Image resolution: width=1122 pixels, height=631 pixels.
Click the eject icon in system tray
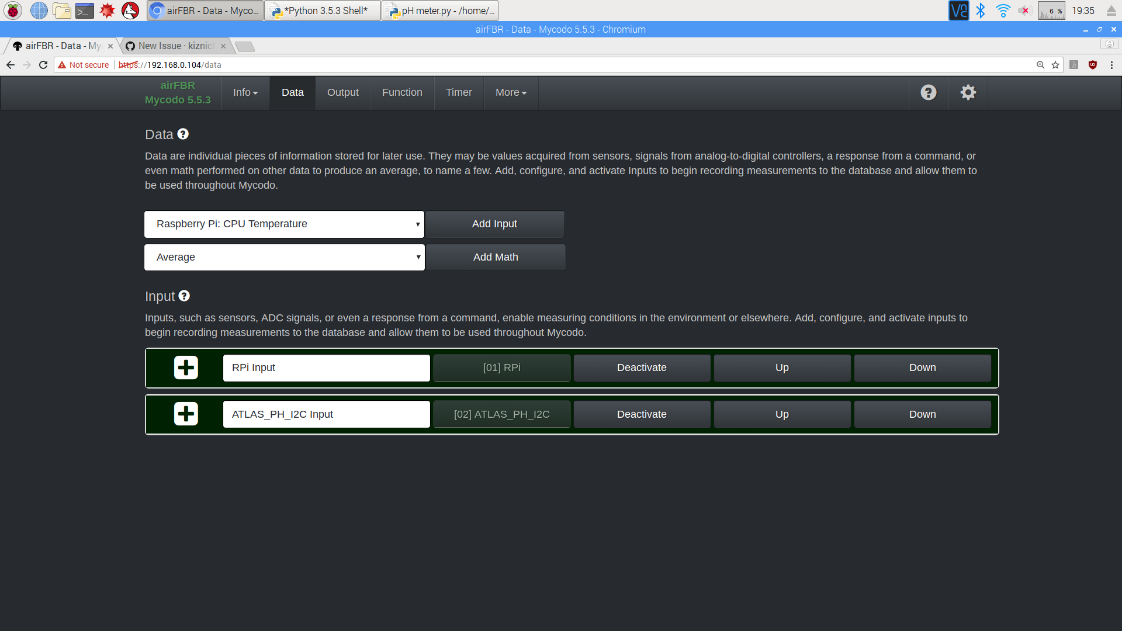tap(1111, 10)
